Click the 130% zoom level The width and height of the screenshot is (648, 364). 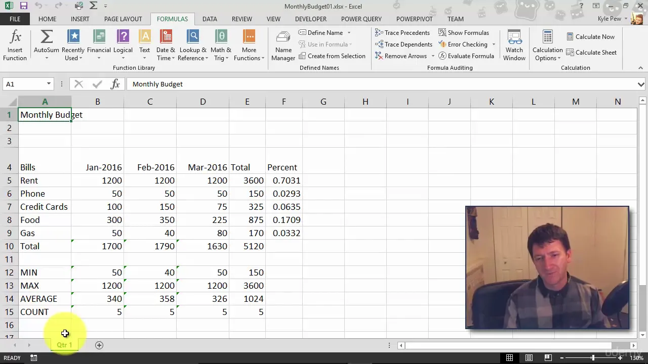tap(636, 358)
